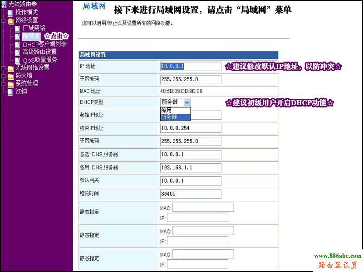Click the 无线路由器 root router icon
363x272 pixels.
tap(4, 4)
